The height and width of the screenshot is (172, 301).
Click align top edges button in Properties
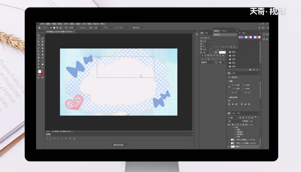[242, 104]
